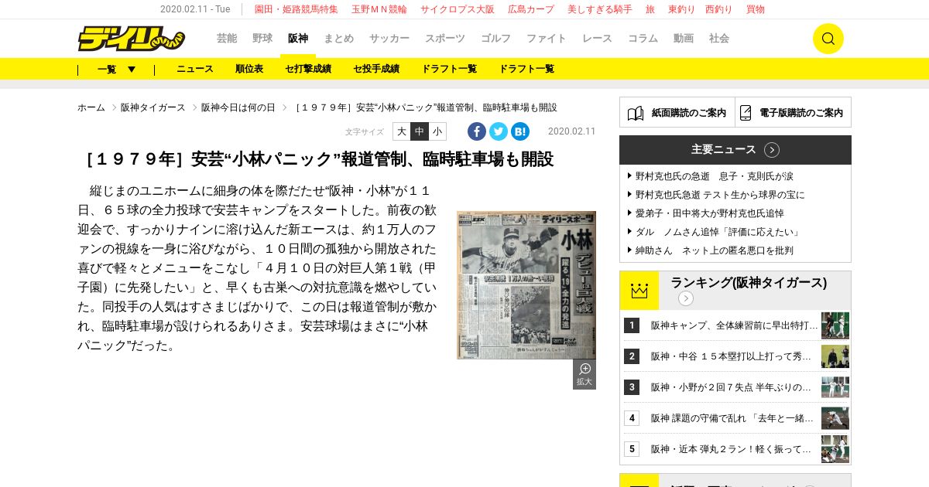
Task: Open the 社会 navigation tab
Action: tap(719, 38)
